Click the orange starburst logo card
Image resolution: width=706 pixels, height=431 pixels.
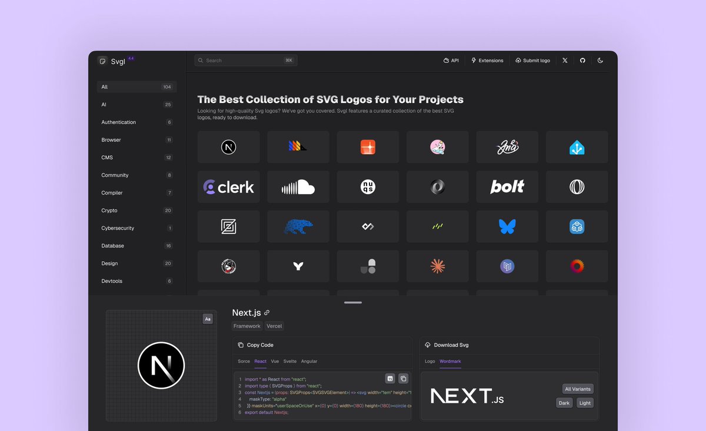click(438, 266)
